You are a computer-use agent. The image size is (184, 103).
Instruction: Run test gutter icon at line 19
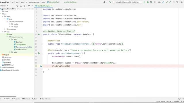[39, 54]
